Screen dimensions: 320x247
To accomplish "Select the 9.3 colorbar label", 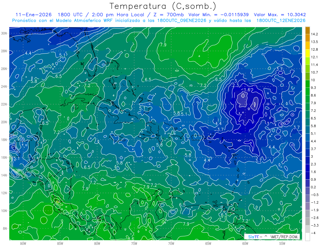I will (313, 88).
